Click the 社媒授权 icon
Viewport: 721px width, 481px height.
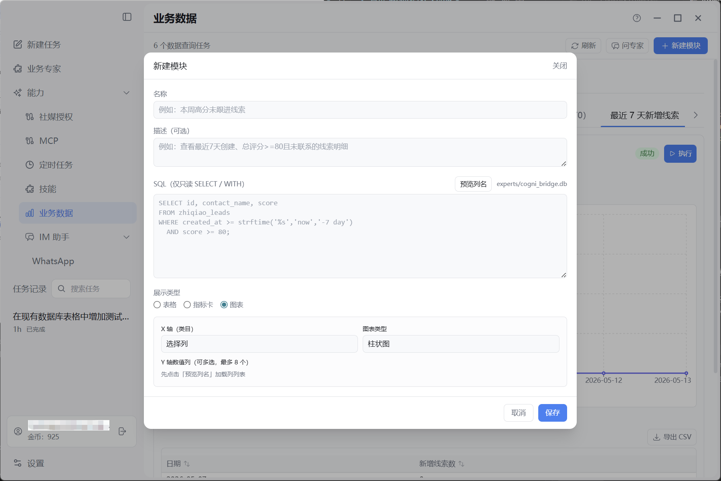pyautogui.click(x=30, y=117)
